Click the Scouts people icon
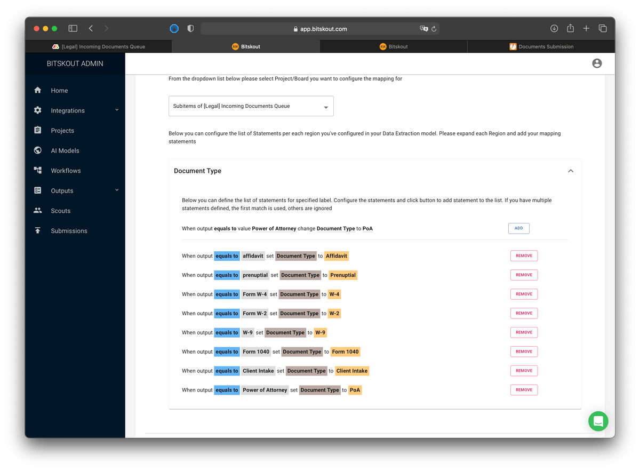Viewport: 640px width, 471px height. (x=37, y=211)
